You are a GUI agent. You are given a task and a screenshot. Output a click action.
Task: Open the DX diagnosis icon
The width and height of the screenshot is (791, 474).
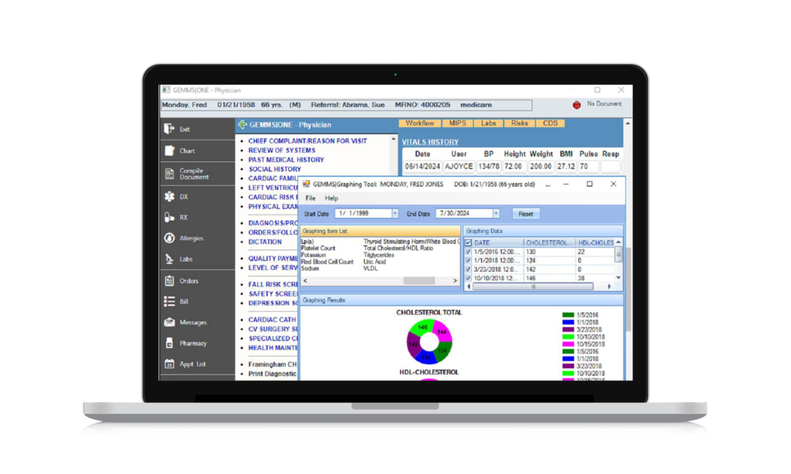click(169, 197)
